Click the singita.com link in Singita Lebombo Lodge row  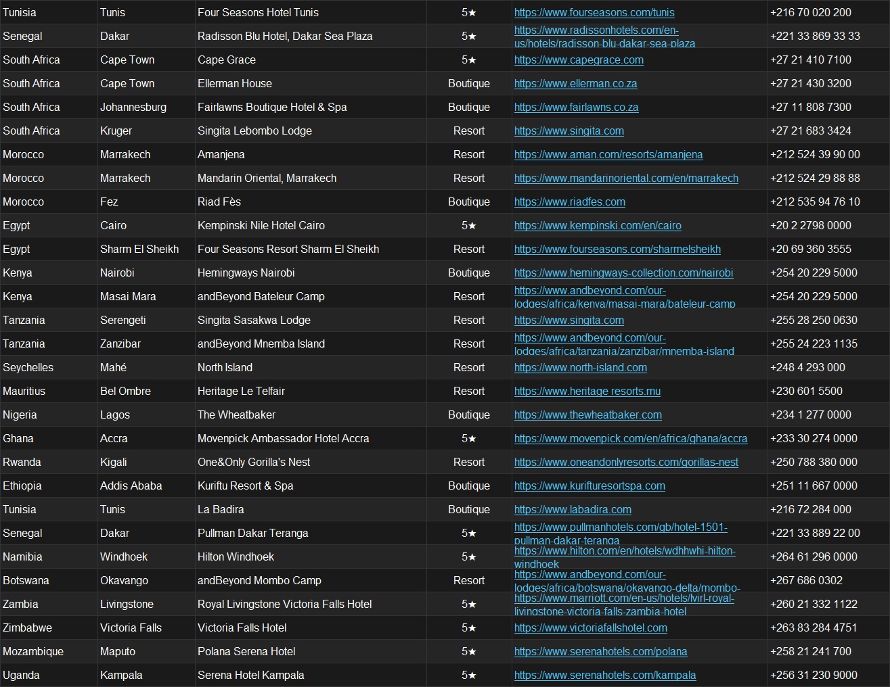[569, 131]
